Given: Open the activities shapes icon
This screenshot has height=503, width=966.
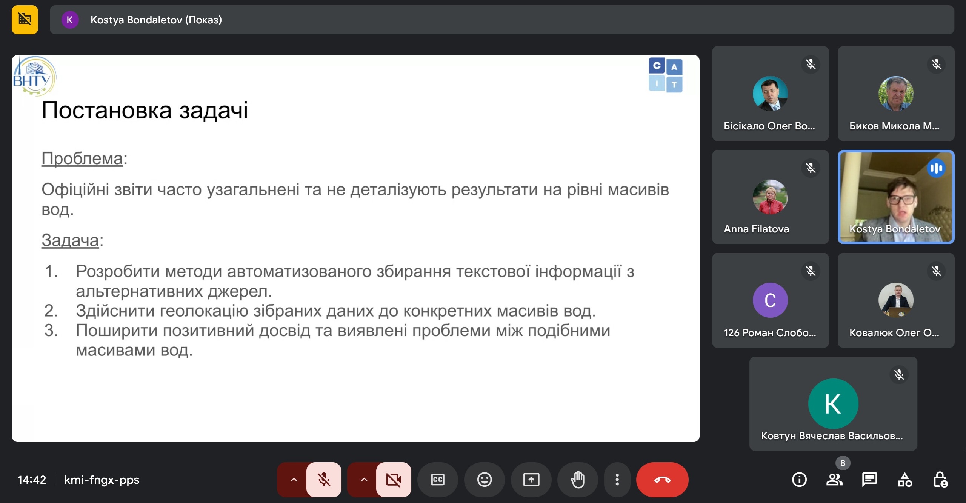Looking at the screenshot, I should coord(904,480).
